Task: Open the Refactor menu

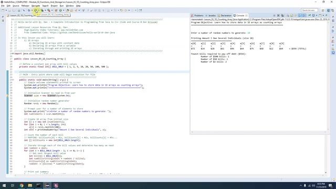Action: 25,6
